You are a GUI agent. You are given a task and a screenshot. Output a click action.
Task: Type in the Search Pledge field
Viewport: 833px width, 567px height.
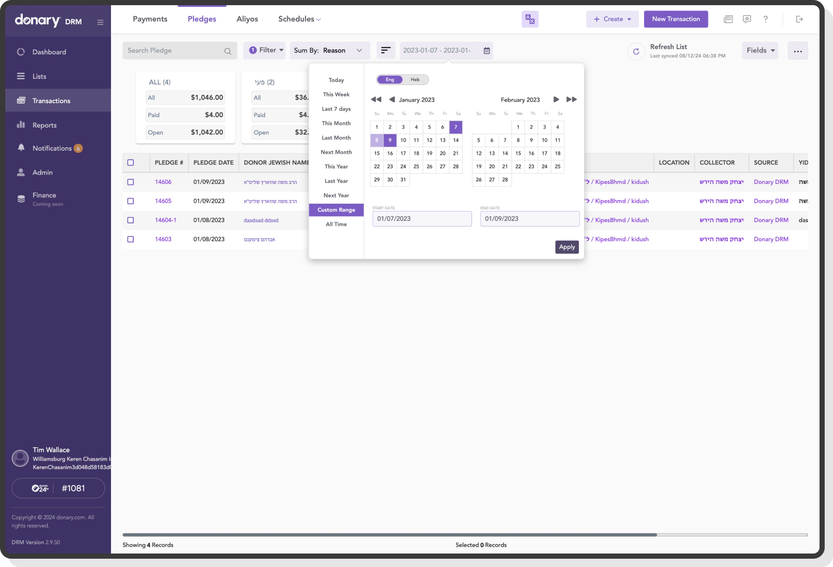[176, 50]
